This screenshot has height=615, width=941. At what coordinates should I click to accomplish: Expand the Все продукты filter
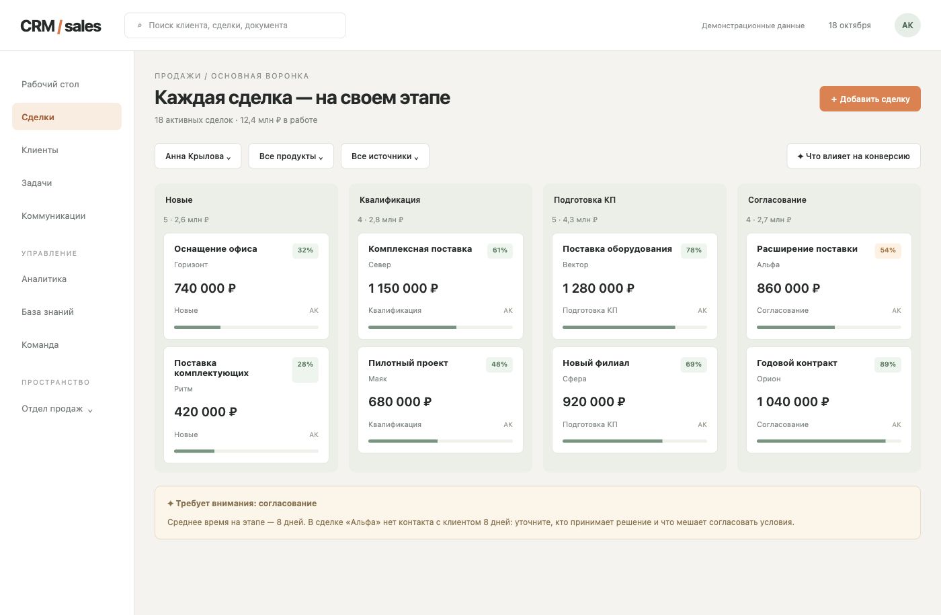pos(291,156)
